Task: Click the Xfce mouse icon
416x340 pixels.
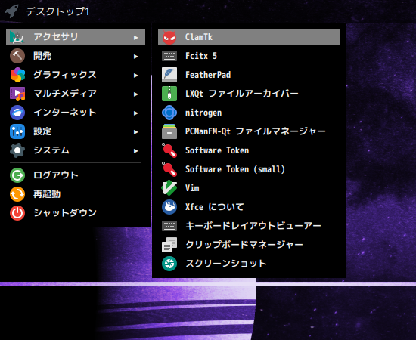Action: coord(169,207)
